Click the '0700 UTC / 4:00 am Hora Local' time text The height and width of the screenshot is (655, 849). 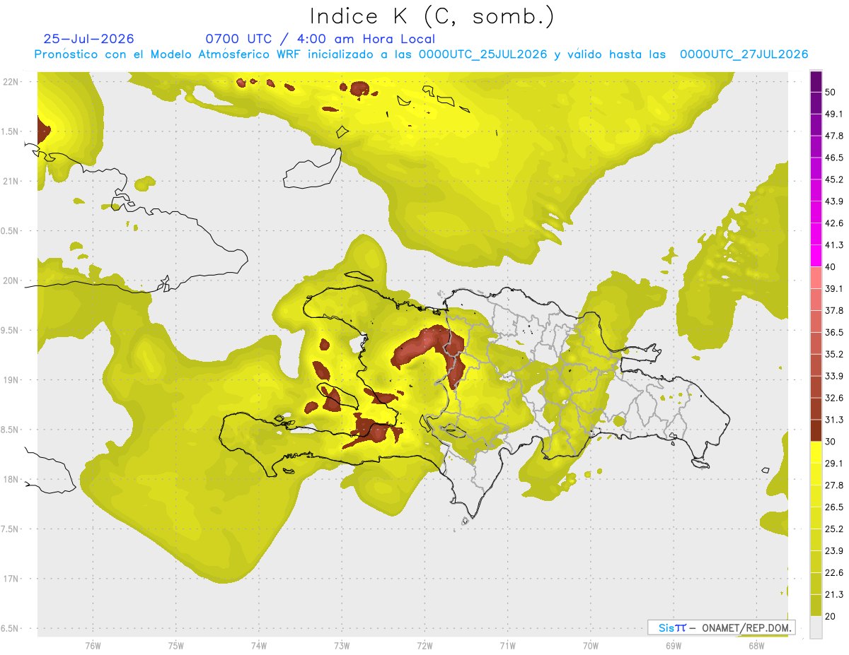(x=320, y=39)
